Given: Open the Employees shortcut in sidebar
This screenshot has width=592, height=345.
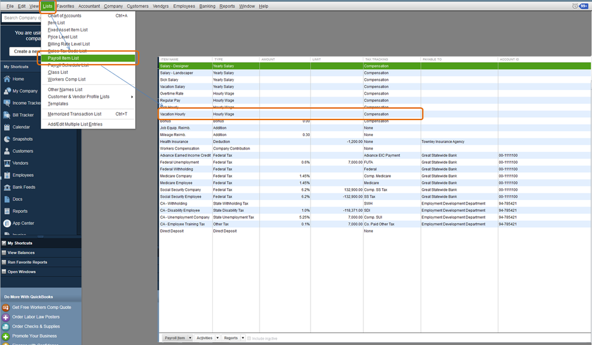Looking at the screenshot, I should (x=19, y=175).
